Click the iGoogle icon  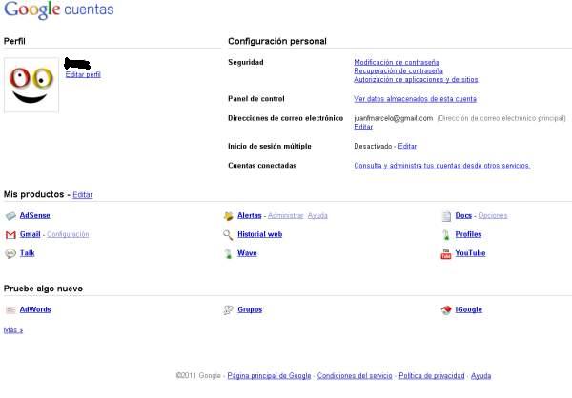point(445,309)
